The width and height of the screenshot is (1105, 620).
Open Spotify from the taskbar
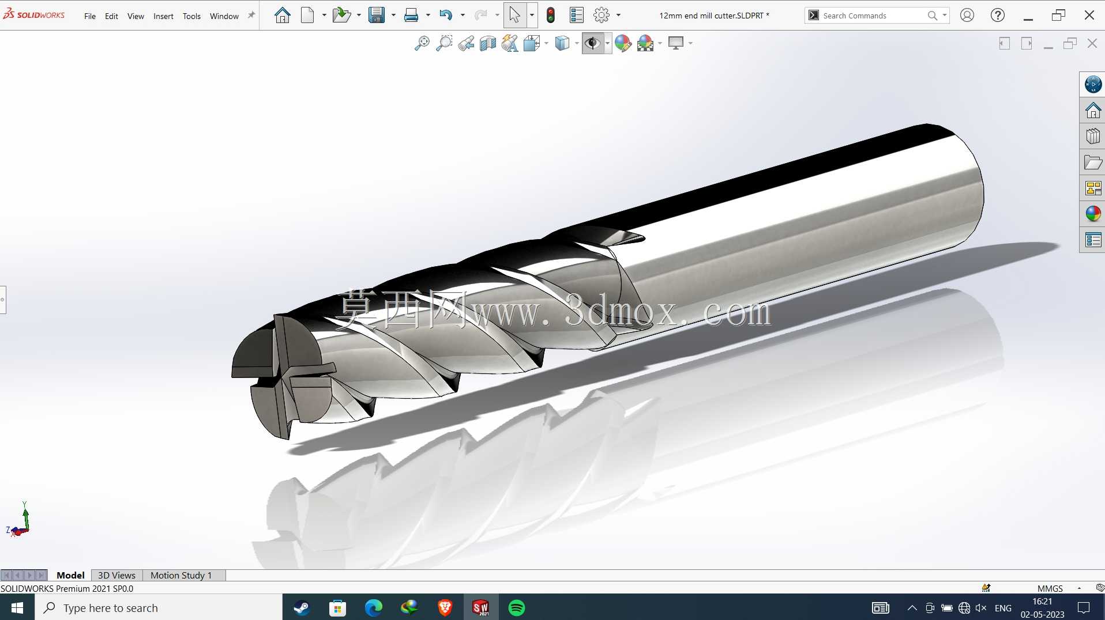point(517,607)
